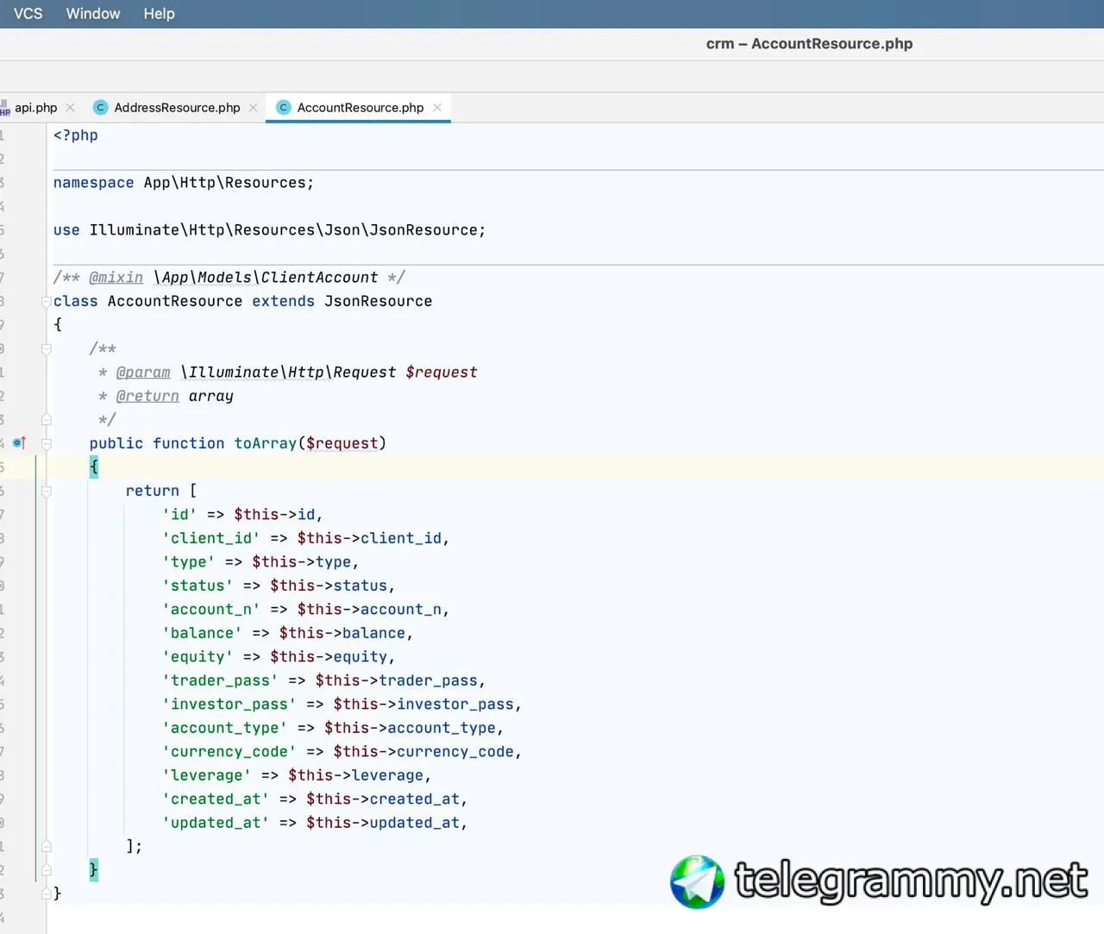
Task: Click the 'client_id' array key
Action: pyautogui.click(x=211, y=539)
